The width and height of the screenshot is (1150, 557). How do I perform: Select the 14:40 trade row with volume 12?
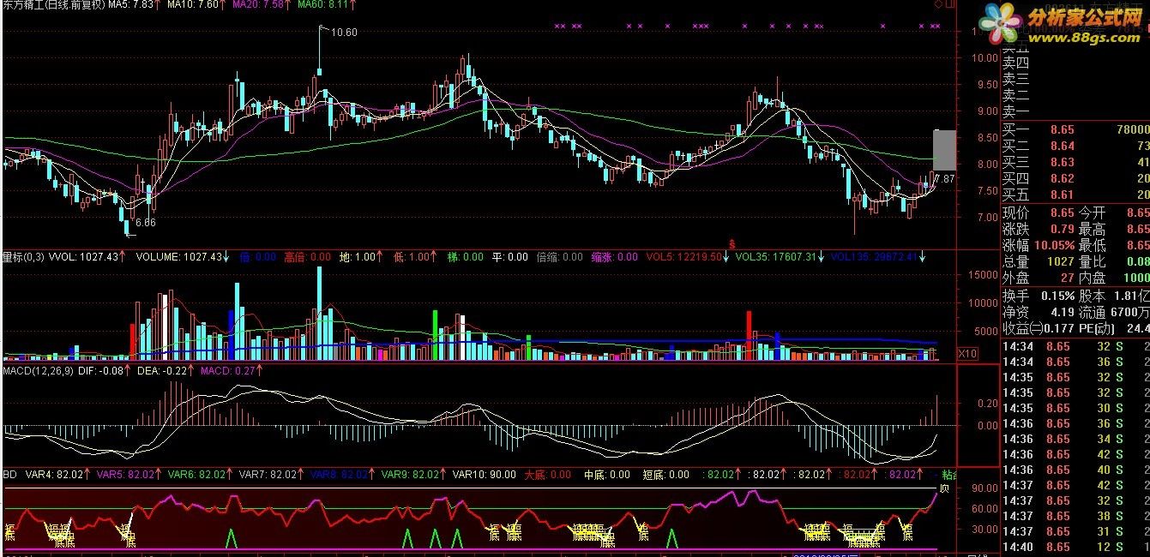(x=1075, y=547)
